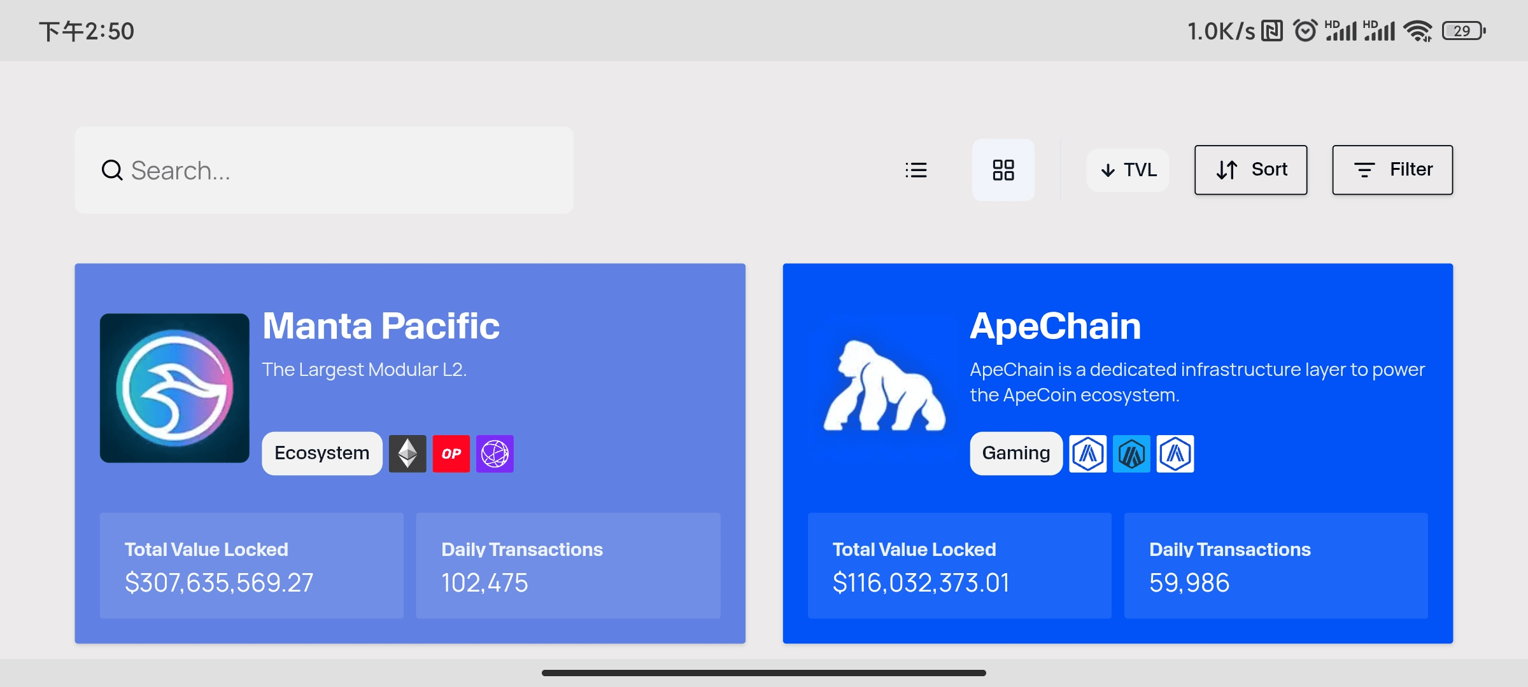Switch to list view layout
Screen dimensions: 1528x687
[x=916, y=170]
